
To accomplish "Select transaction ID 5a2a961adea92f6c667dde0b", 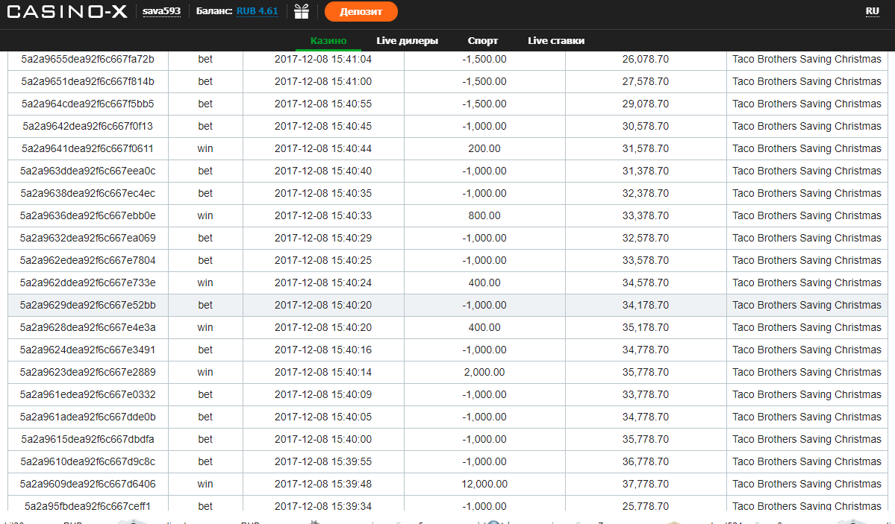I will (x=88, y=417).
